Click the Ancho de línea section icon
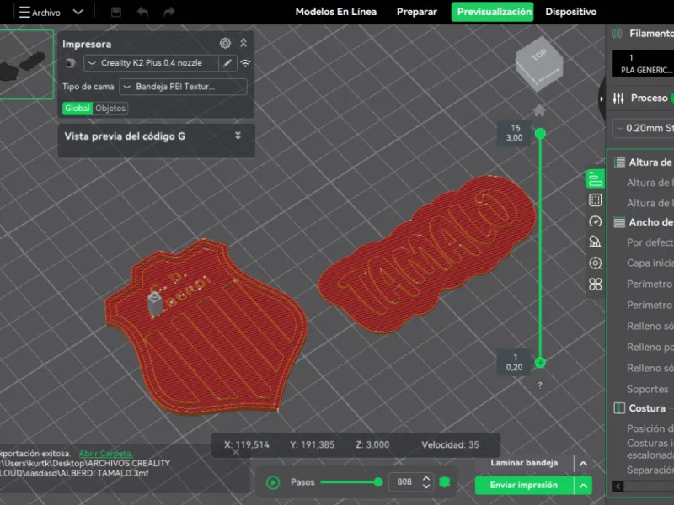Image resolution: width=674 pixels, height=505 pixels. 619,222
